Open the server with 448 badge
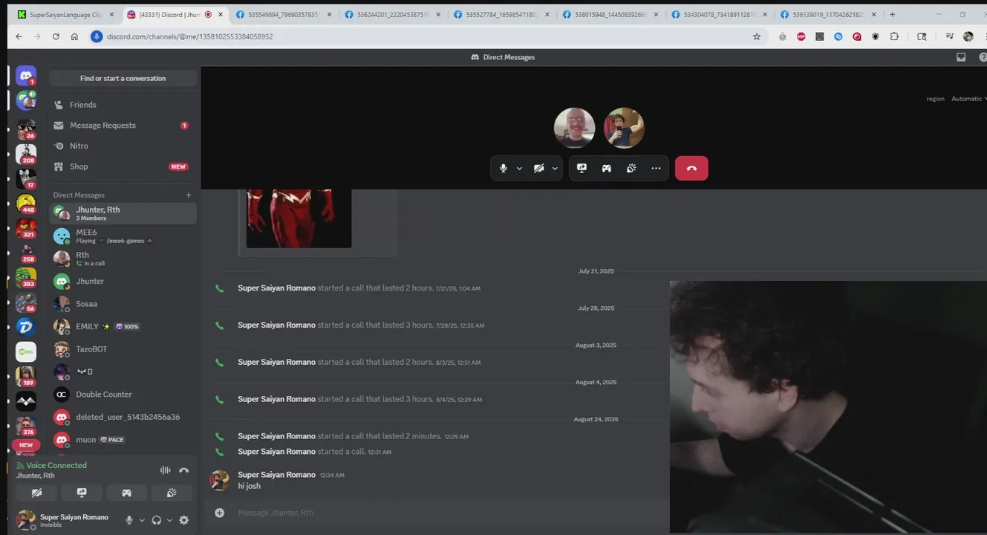The width and height of the screenshot is (987, 535). click(26, 203)
